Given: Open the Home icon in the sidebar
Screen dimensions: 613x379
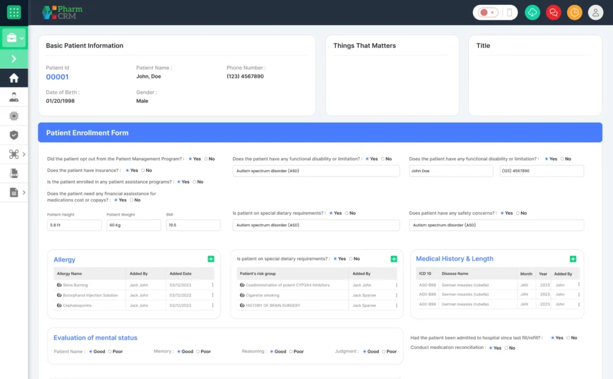Looking at the screenshot, I should [14, 78].
